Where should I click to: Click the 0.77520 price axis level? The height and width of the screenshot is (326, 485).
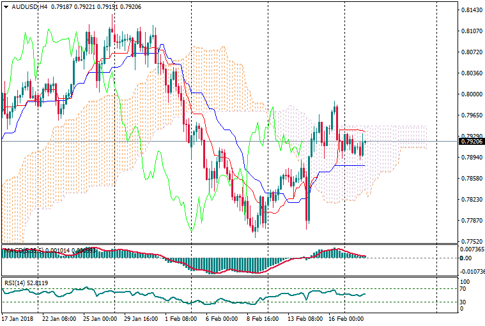pos(471,242)
